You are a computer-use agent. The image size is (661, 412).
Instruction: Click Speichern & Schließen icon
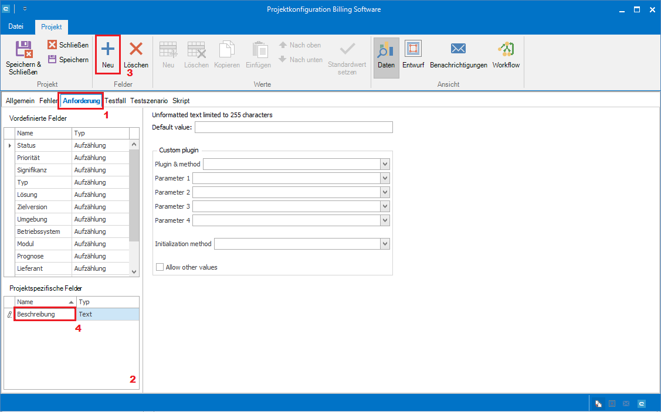[x=23, y=49]
